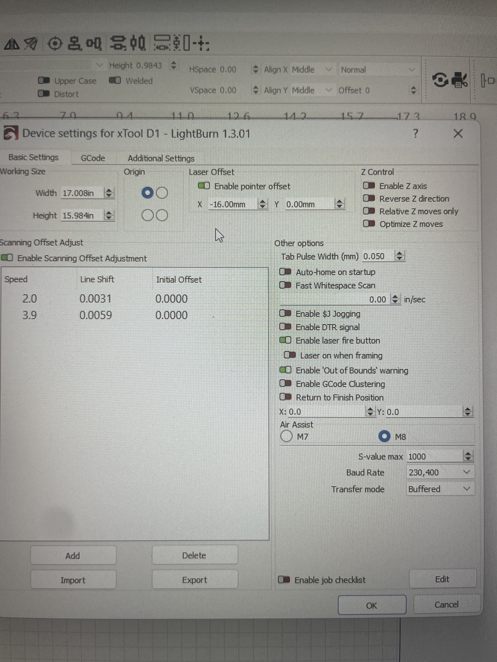Click the Laser Offset X stepper arrows
The width and height of the screenshot is (497, 662).
pyautogui.click(x=262, y=204)
